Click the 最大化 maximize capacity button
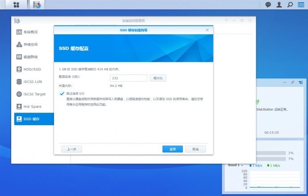308x196 pixels. [x=158, y=78]
